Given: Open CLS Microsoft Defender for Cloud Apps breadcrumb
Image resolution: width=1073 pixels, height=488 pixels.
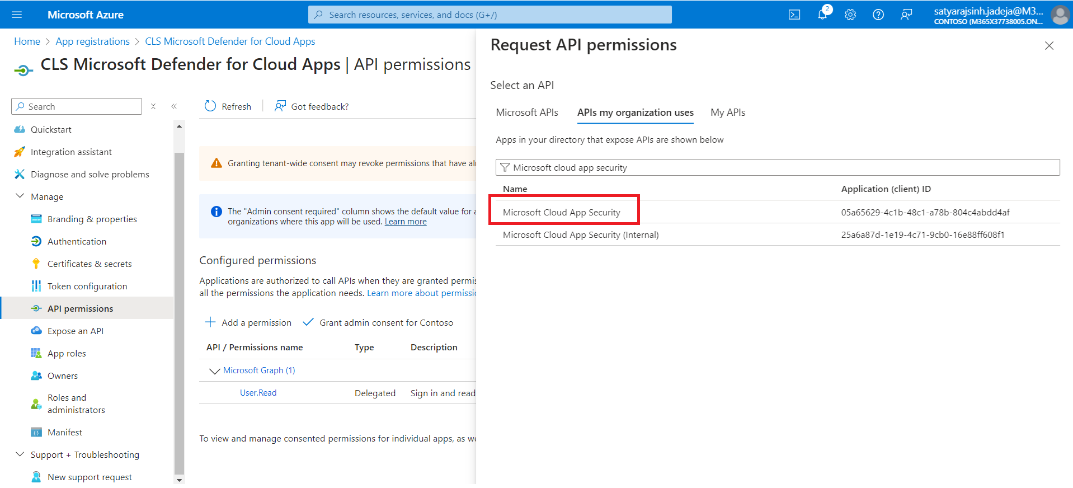Looking at the screenshot, I should coord(230,41).
